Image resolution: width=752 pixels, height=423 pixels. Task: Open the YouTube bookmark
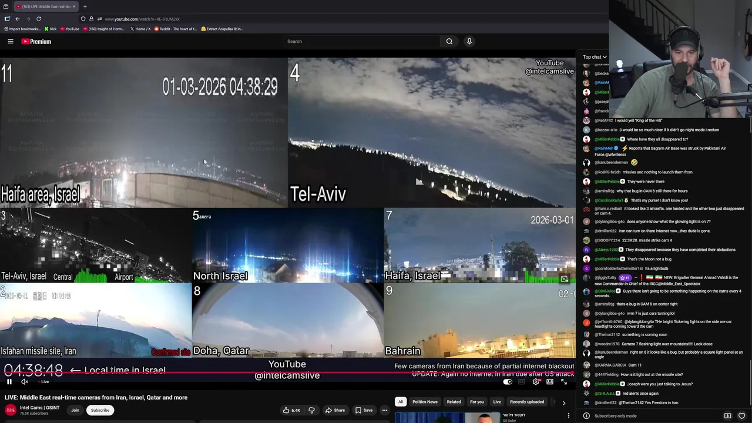[x=70, y=29]
